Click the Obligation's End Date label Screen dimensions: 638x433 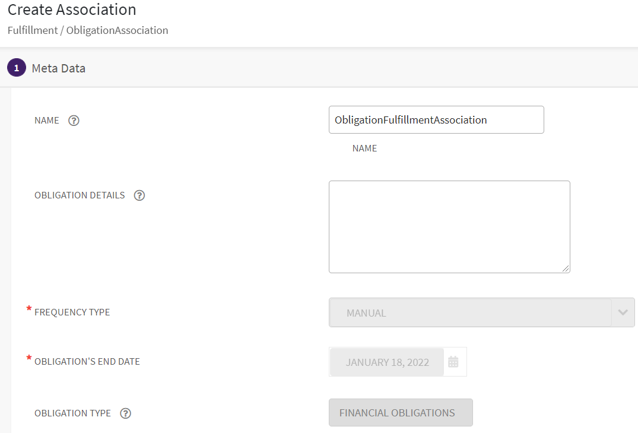pyautogui.click(x=87, y=362)
